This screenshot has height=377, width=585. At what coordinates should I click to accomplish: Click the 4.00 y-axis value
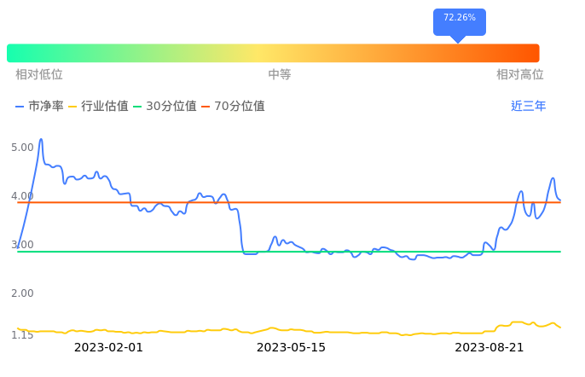[22, 196]
